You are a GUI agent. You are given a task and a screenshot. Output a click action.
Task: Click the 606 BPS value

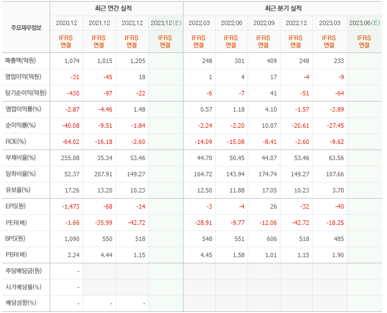click(x=272, y=239)
